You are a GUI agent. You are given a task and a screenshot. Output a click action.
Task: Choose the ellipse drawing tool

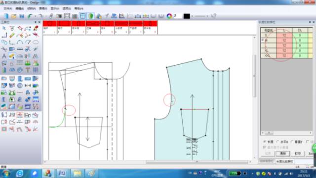36,42
